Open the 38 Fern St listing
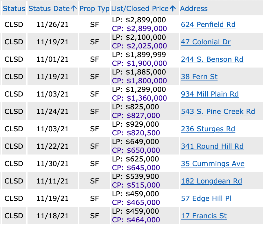263x229 pixels. [199, 77]
